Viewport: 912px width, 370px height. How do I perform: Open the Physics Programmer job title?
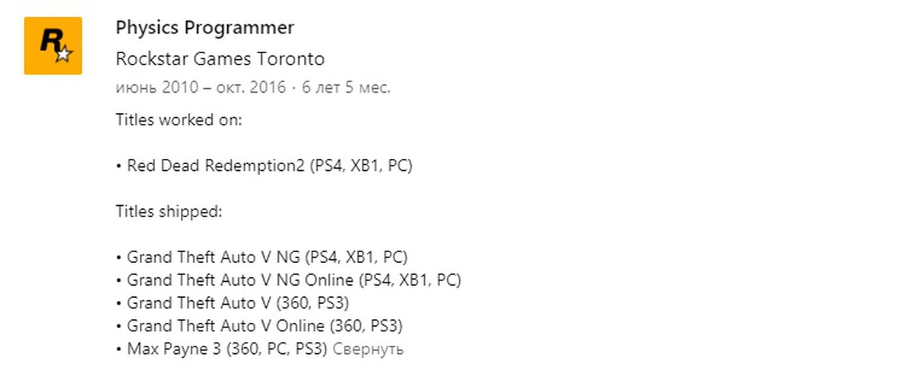tap(204, 27)
